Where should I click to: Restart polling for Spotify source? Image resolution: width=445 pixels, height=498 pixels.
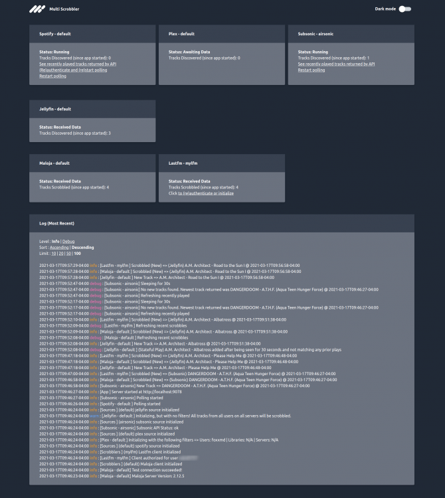[52, 76]
